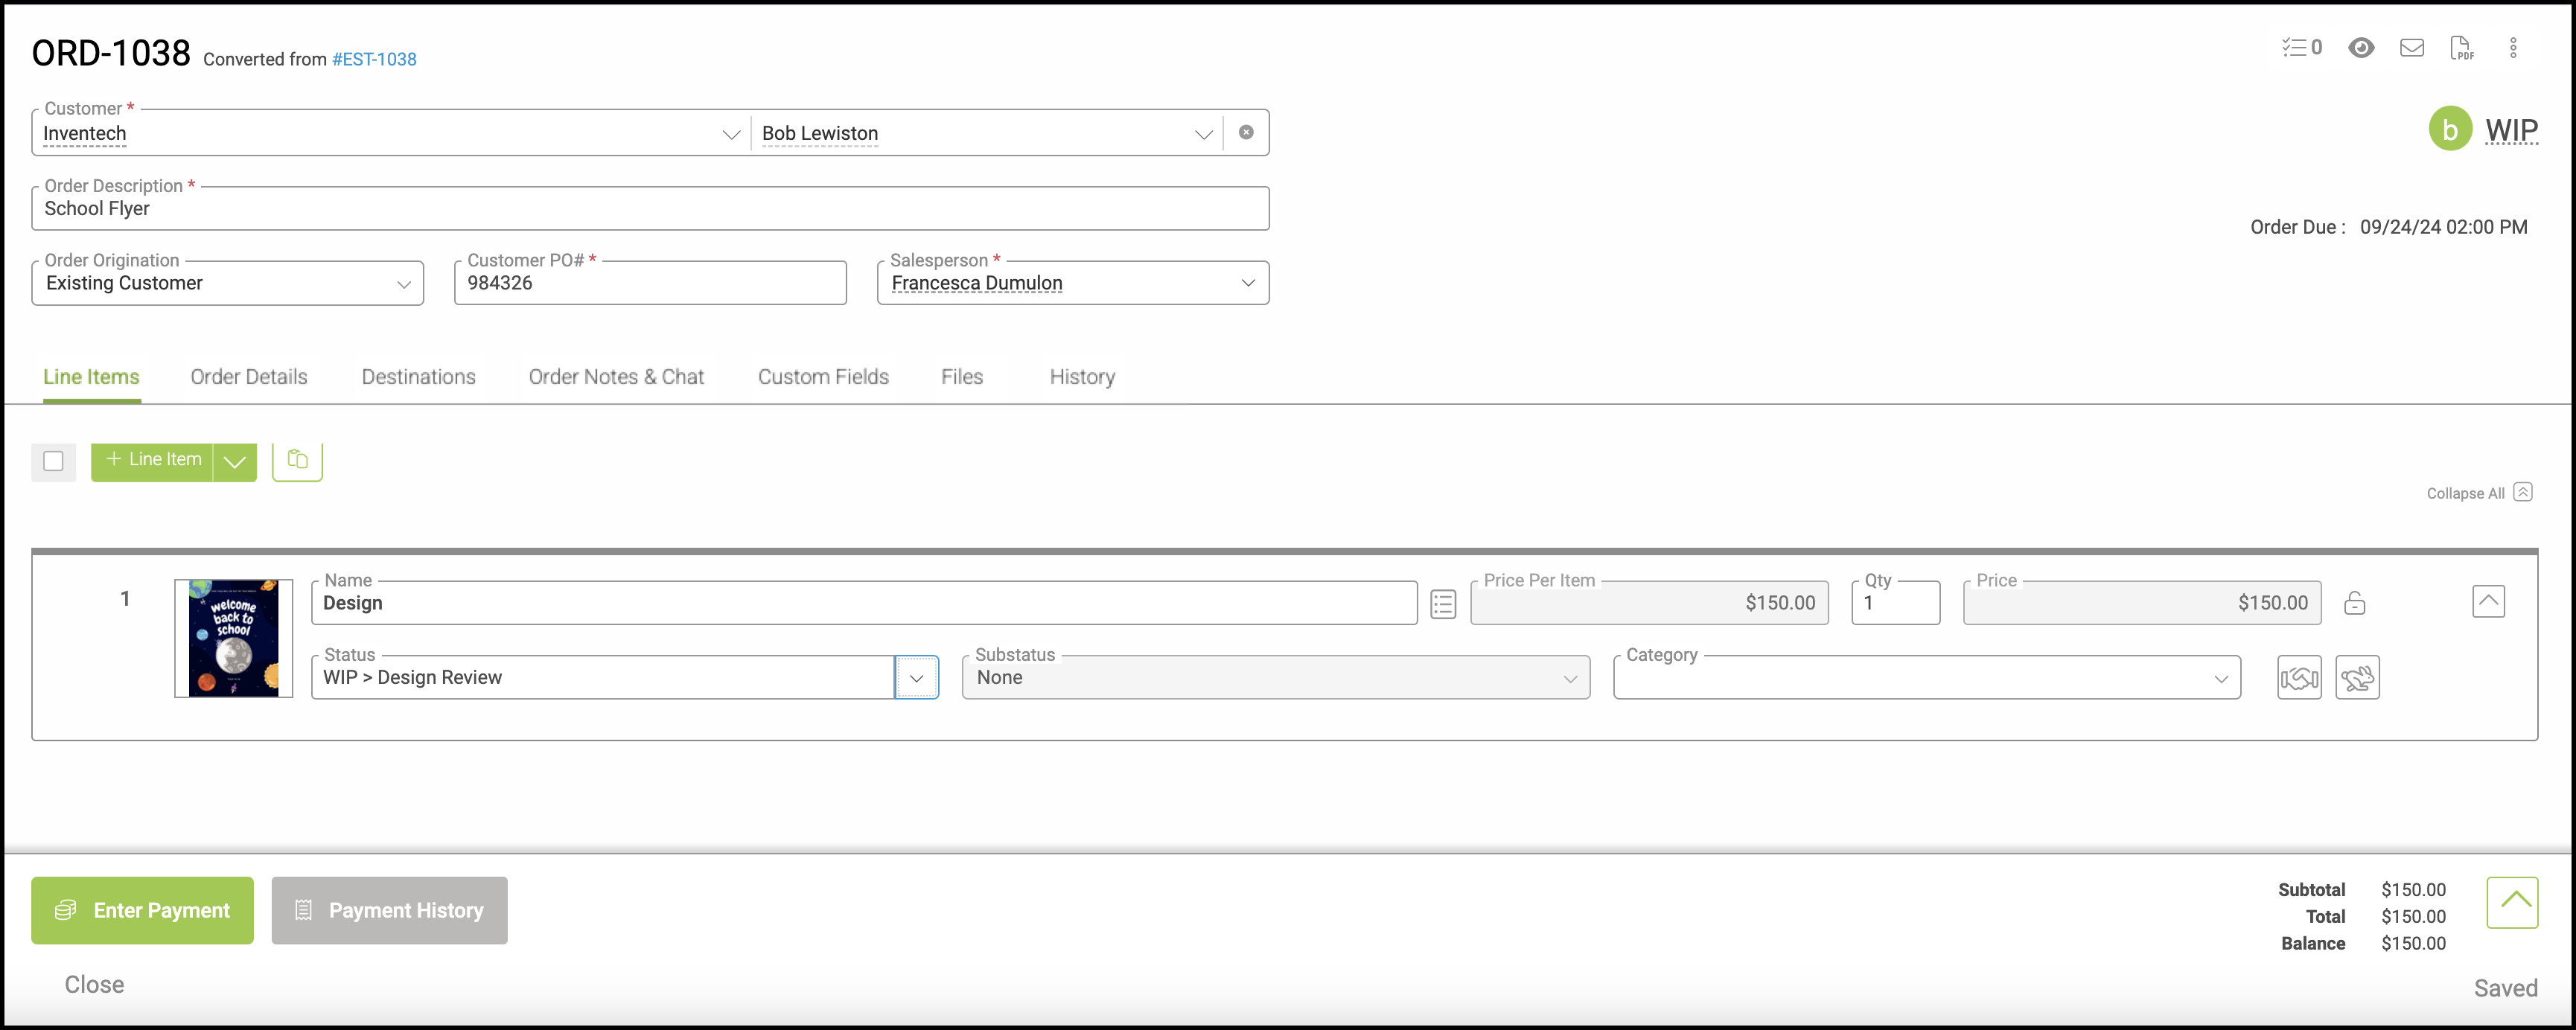Click the Enter Payment button
2576x1030 pixels.
[x=142, y=910]
